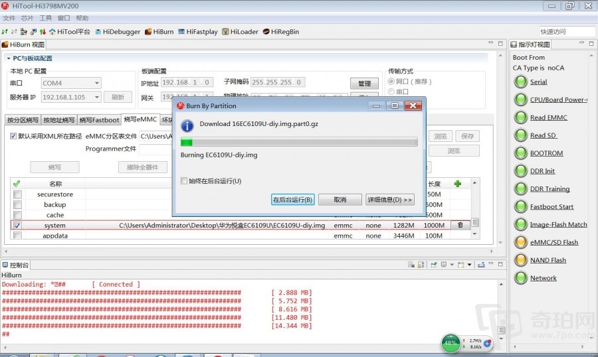Viewport: 598px width, 357px height.
Task: Click the green connect icon in toolbar
Action: coord(5,32)
